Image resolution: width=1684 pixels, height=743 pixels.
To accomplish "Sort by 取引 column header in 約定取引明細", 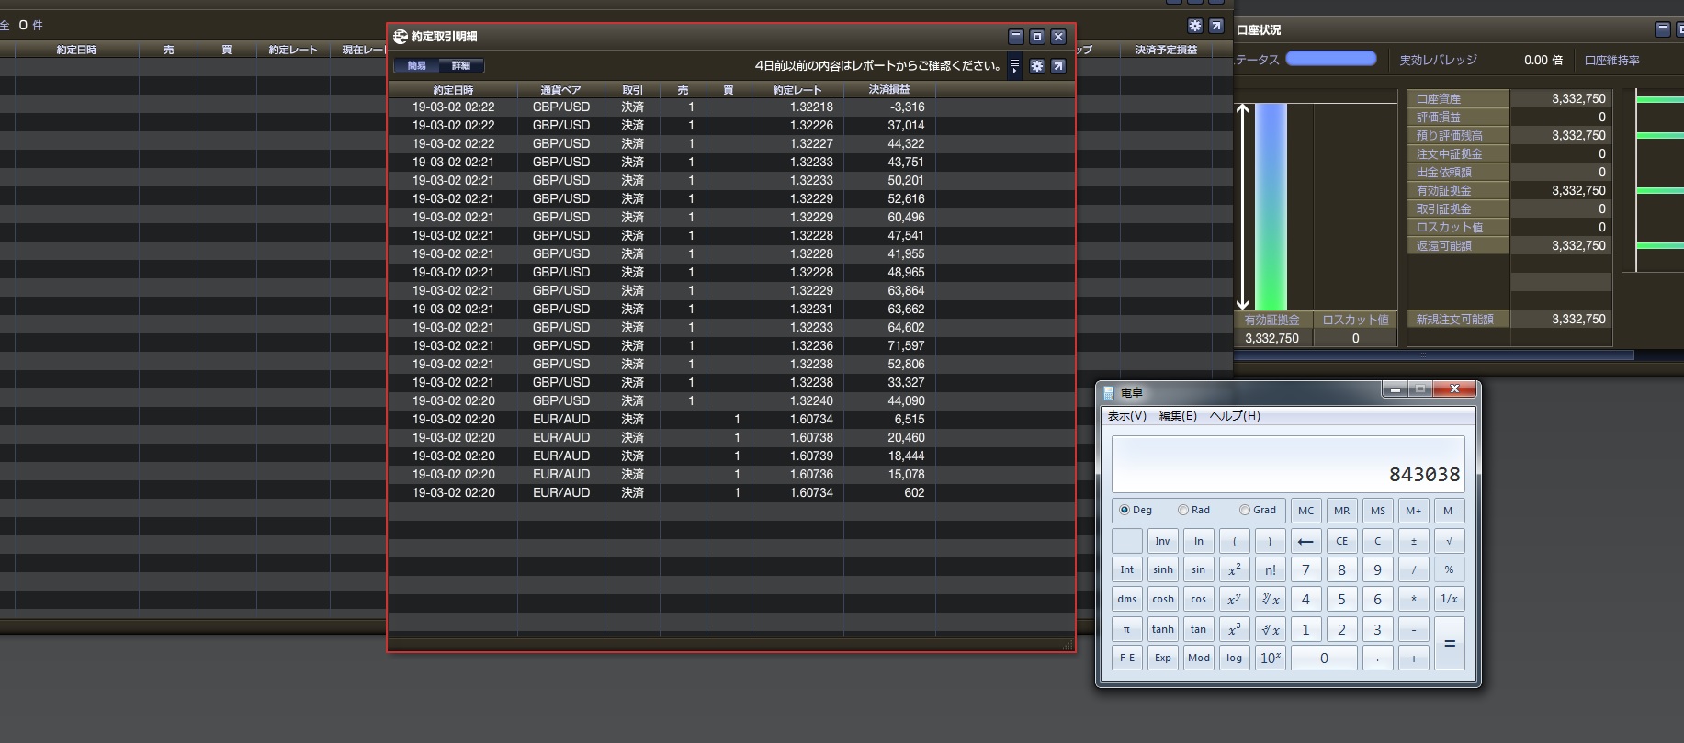I will pos(632,90).
